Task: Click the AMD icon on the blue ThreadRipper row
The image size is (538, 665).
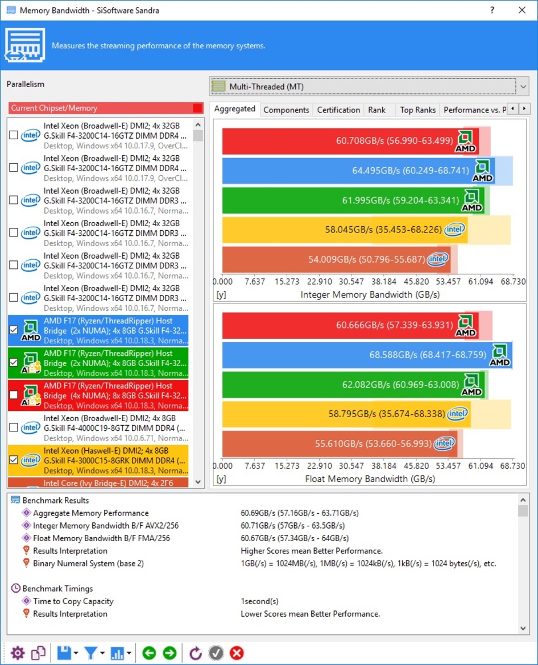Action: pos(31,331)
